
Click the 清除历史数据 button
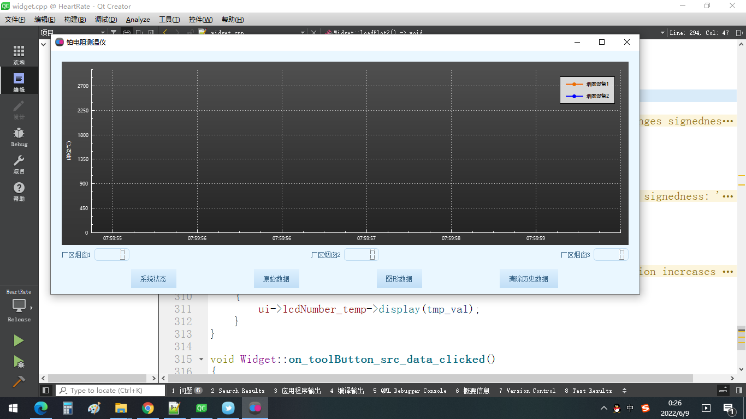(x=529, y=279)
